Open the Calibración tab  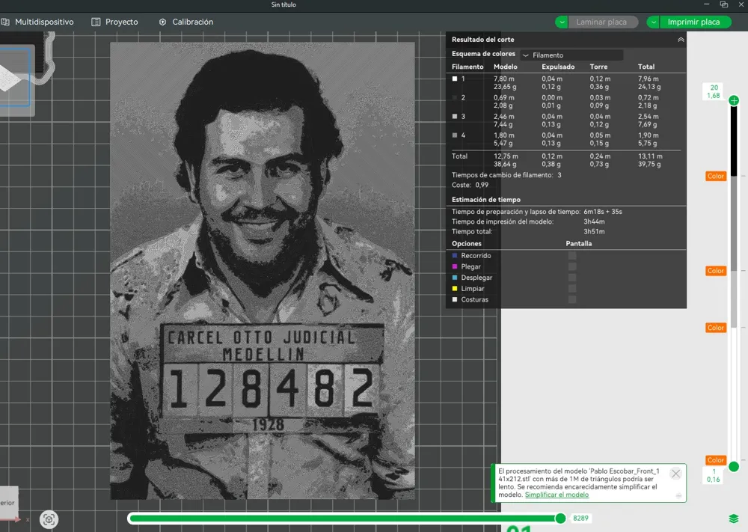click(x=186, y=22)
